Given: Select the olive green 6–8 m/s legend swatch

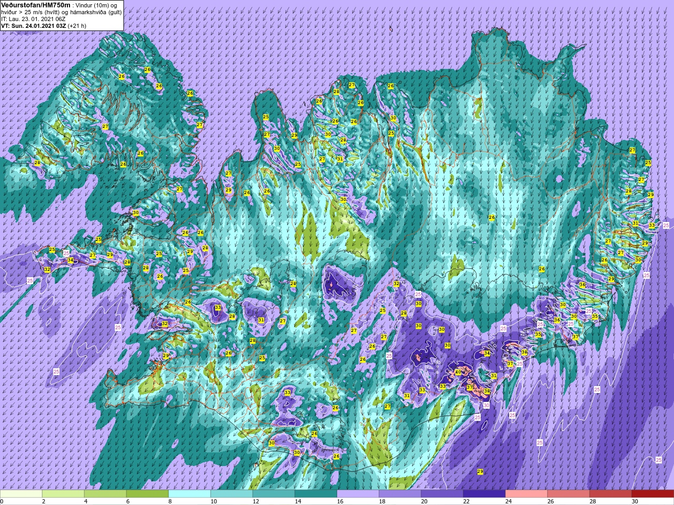Looking at the screenshot, I should click(x=147, y=494).
